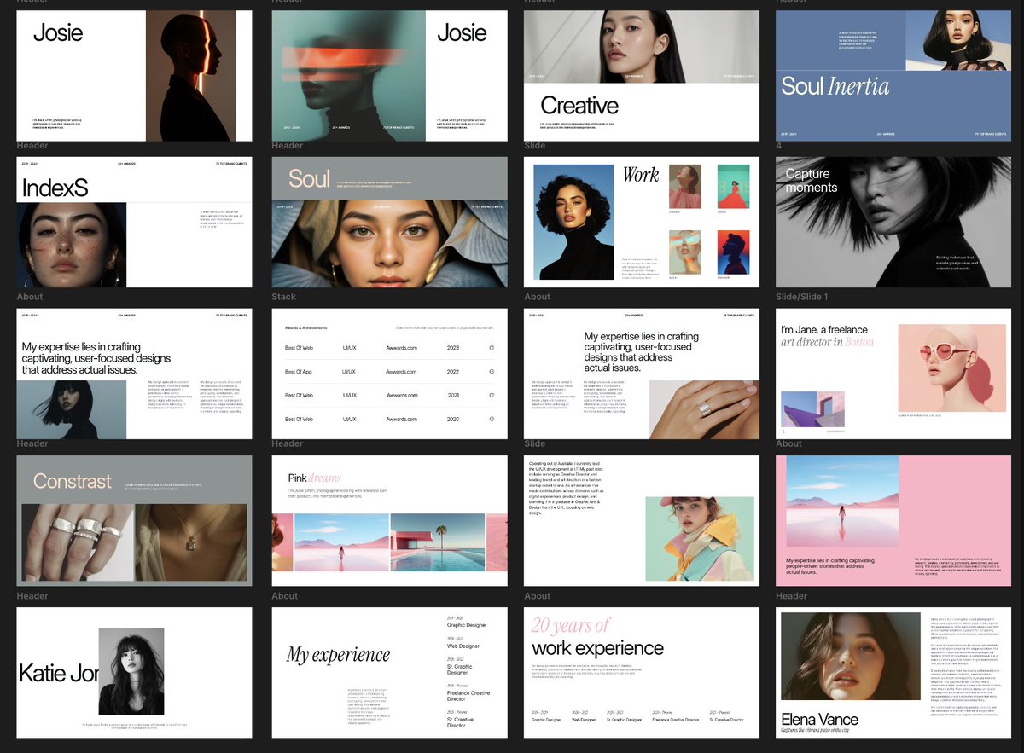Select the green-eyed woman photo under the Soul banner
1024x753 pixels.
click(389, 244)
